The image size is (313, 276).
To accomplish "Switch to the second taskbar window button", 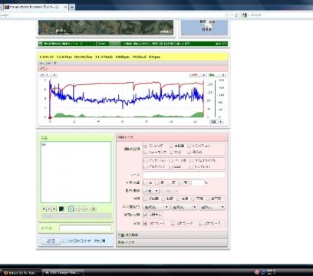I will 63,272.
